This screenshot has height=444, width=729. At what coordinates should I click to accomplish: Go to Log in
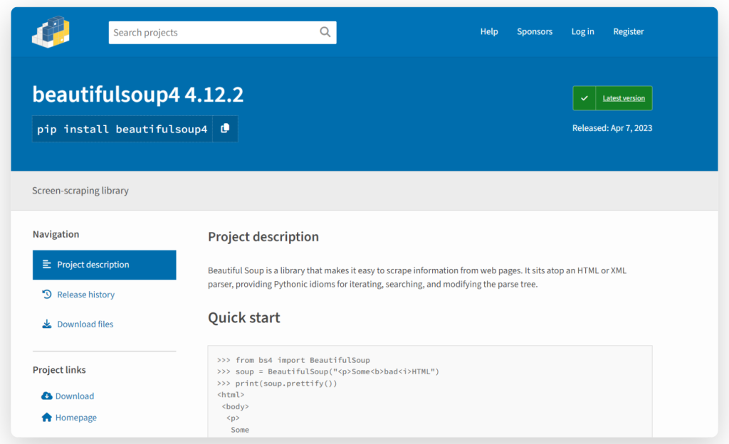point(582,31)
